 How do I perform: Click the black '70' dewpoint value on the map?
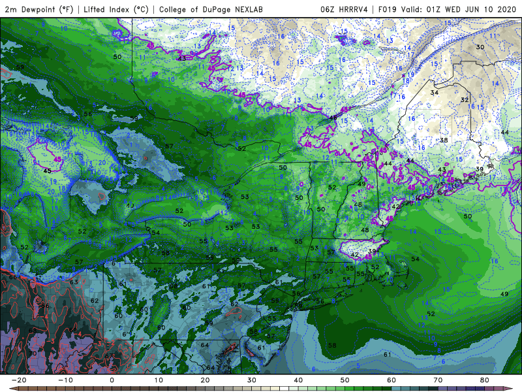point(33,353)
